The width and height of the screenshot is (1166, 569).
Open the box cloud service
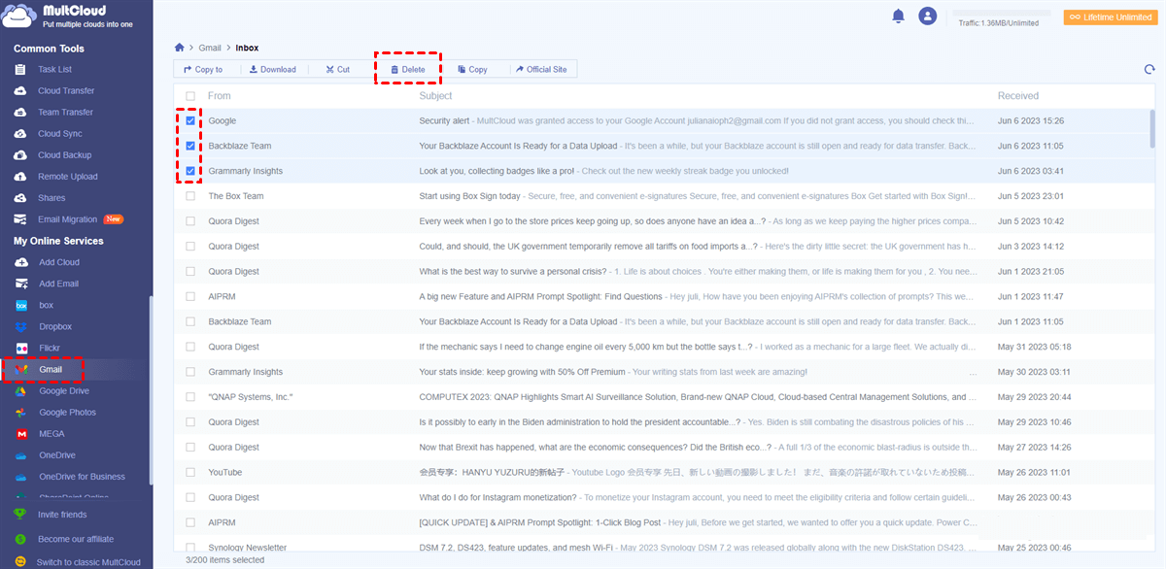pyautogui.click(x=46, y=305)
